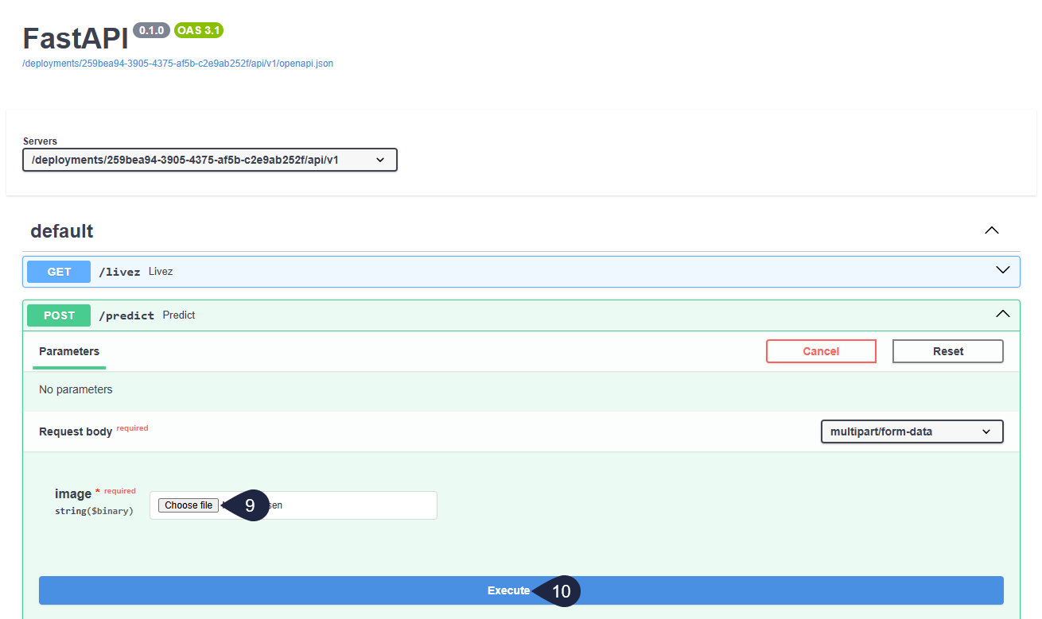Reset the request form
The width and height of the screenshot is (1042, 619).
[x=948, y=351]
